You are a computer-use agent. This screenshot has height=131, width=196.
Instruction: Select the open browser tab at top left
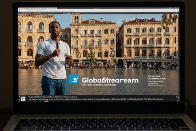(x=38, y=9)
